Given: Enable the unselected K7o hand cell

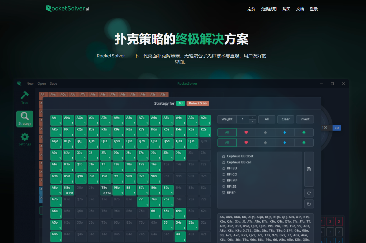Looking at the screenshot, I should [x=68, y=202].
